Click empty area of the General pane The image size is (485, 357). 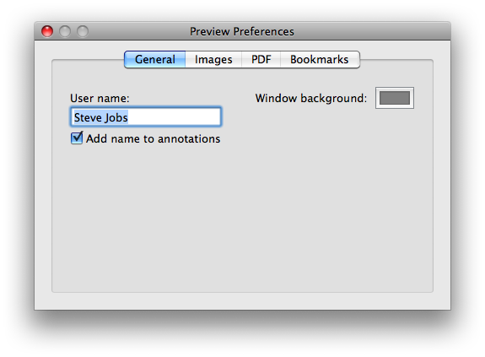pos(242,217)
